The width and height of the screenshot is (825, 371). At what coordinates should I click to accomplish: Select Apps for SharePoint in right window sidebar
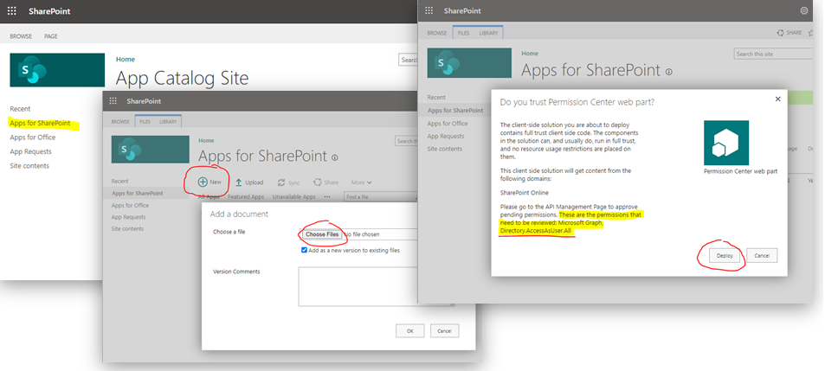[x=455, y=111]
